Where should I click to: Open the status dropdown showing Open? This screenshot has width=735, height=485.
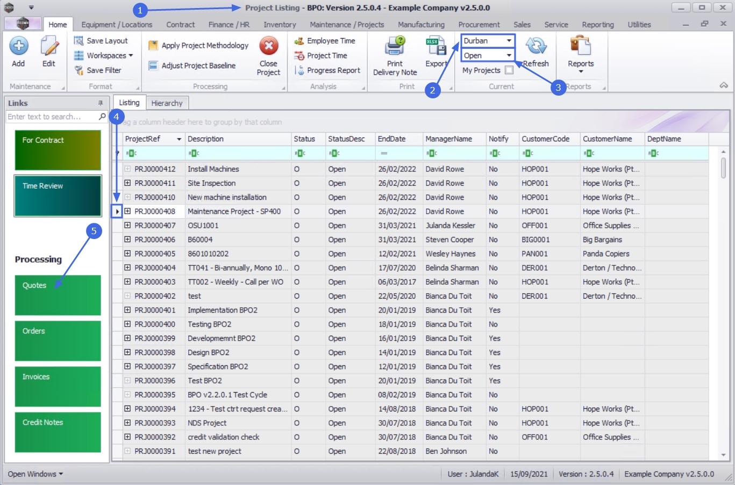509,55
